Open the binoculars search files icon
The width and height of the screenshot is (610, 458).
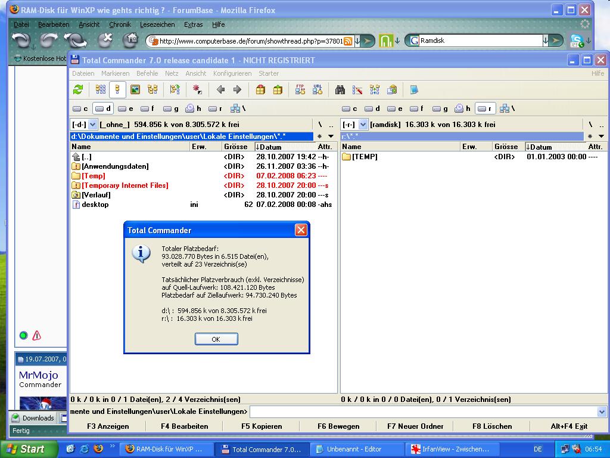(340, 90)
